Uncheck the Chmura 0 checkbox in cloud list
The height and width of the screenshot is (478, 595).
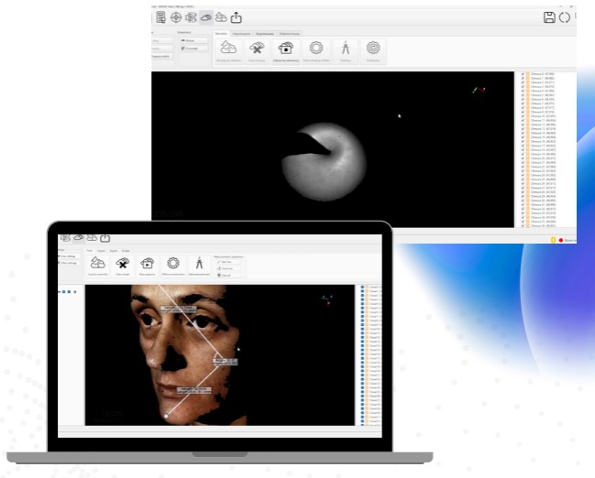coord(523,75)
